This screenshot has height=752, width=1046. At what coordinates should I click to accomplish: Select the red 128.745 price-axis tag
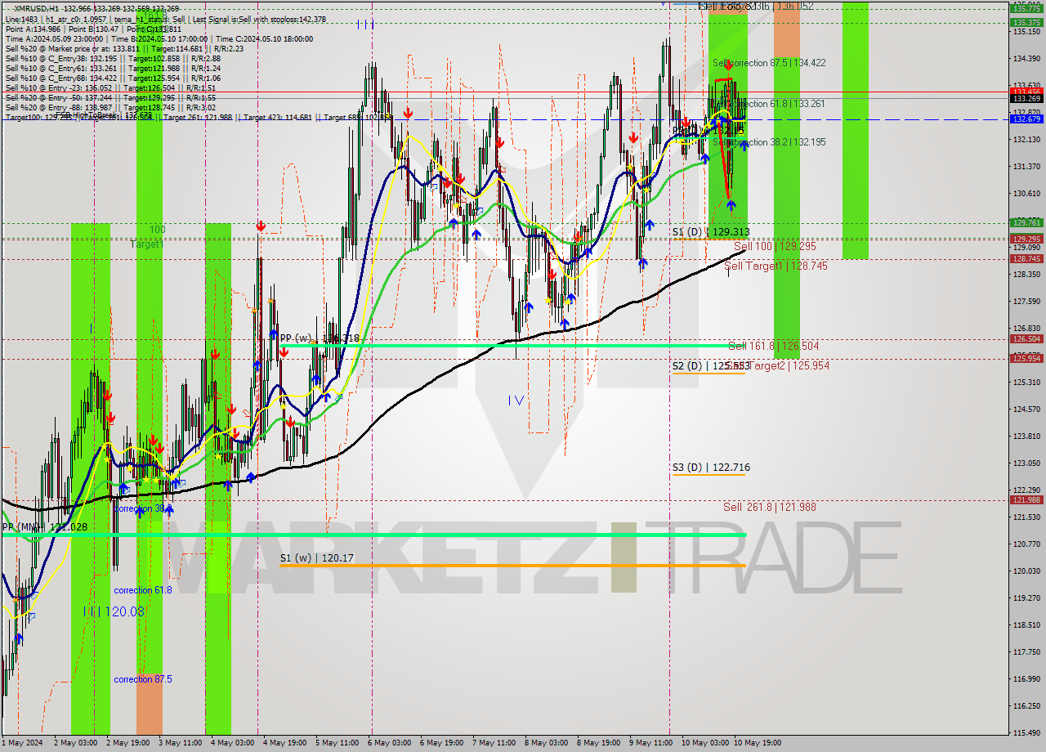tap(1026, 258)
